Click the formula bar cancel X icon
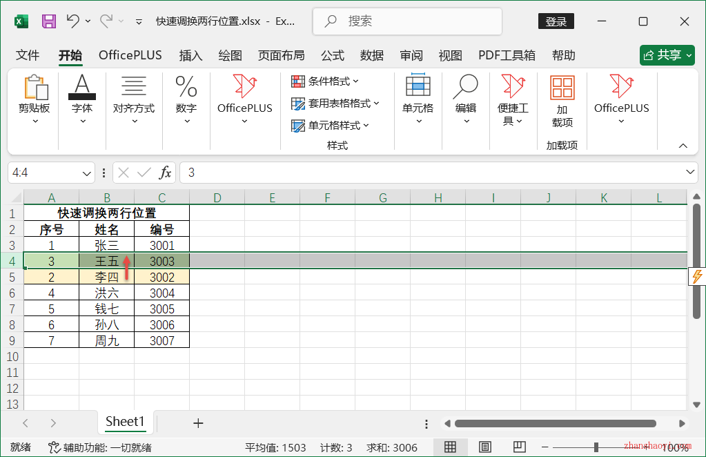This screenshot has width=706, height=457. click(x=124, y=173)
